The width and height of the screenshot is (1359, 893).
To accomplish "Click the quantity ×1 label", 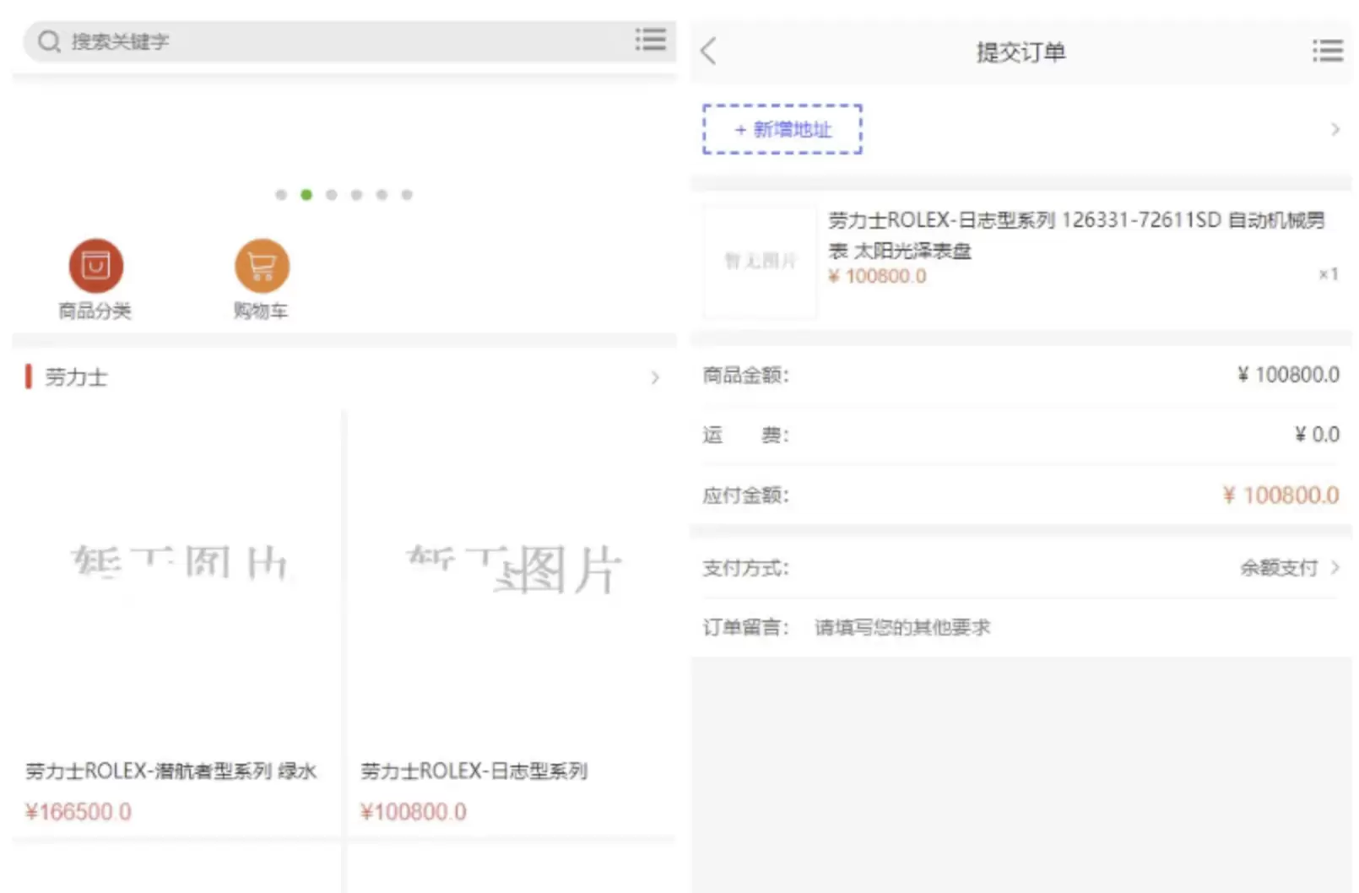I will pyautogui.click(x=1329, y=274).
